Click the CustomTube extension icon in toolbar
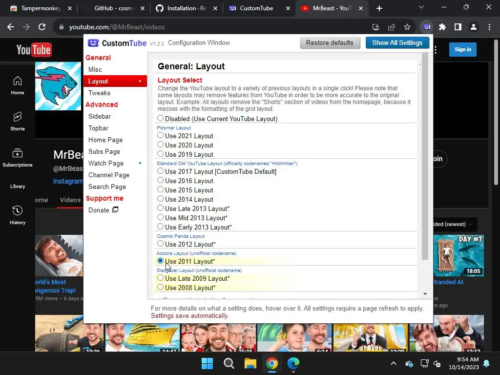 click(427, 27)
